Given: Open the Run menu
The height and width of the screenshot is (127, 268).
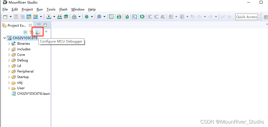Looking at the screenshot, I should click(40, 9).
